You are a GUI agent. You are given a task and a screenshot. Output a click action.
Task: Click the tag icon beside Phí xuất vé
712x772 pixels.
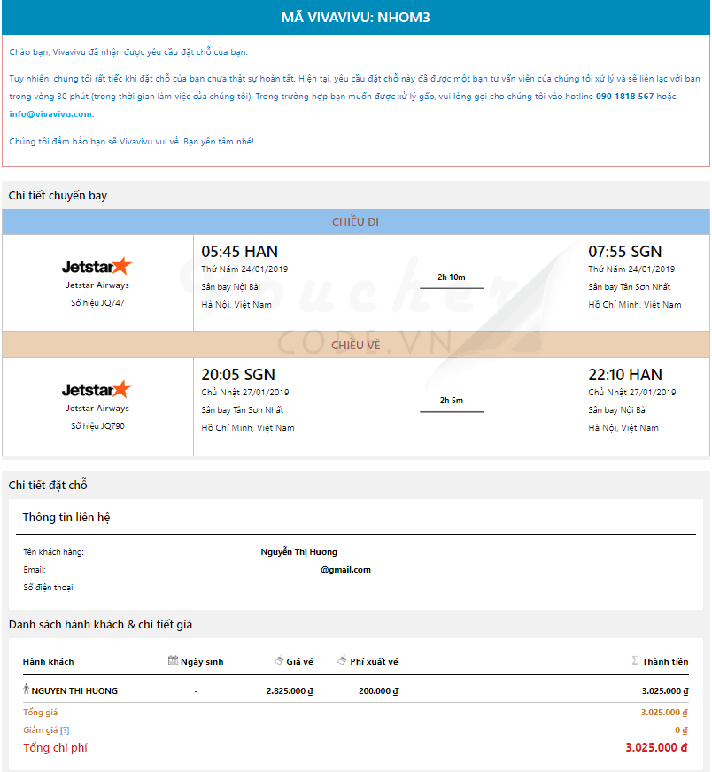click(342, 660)
